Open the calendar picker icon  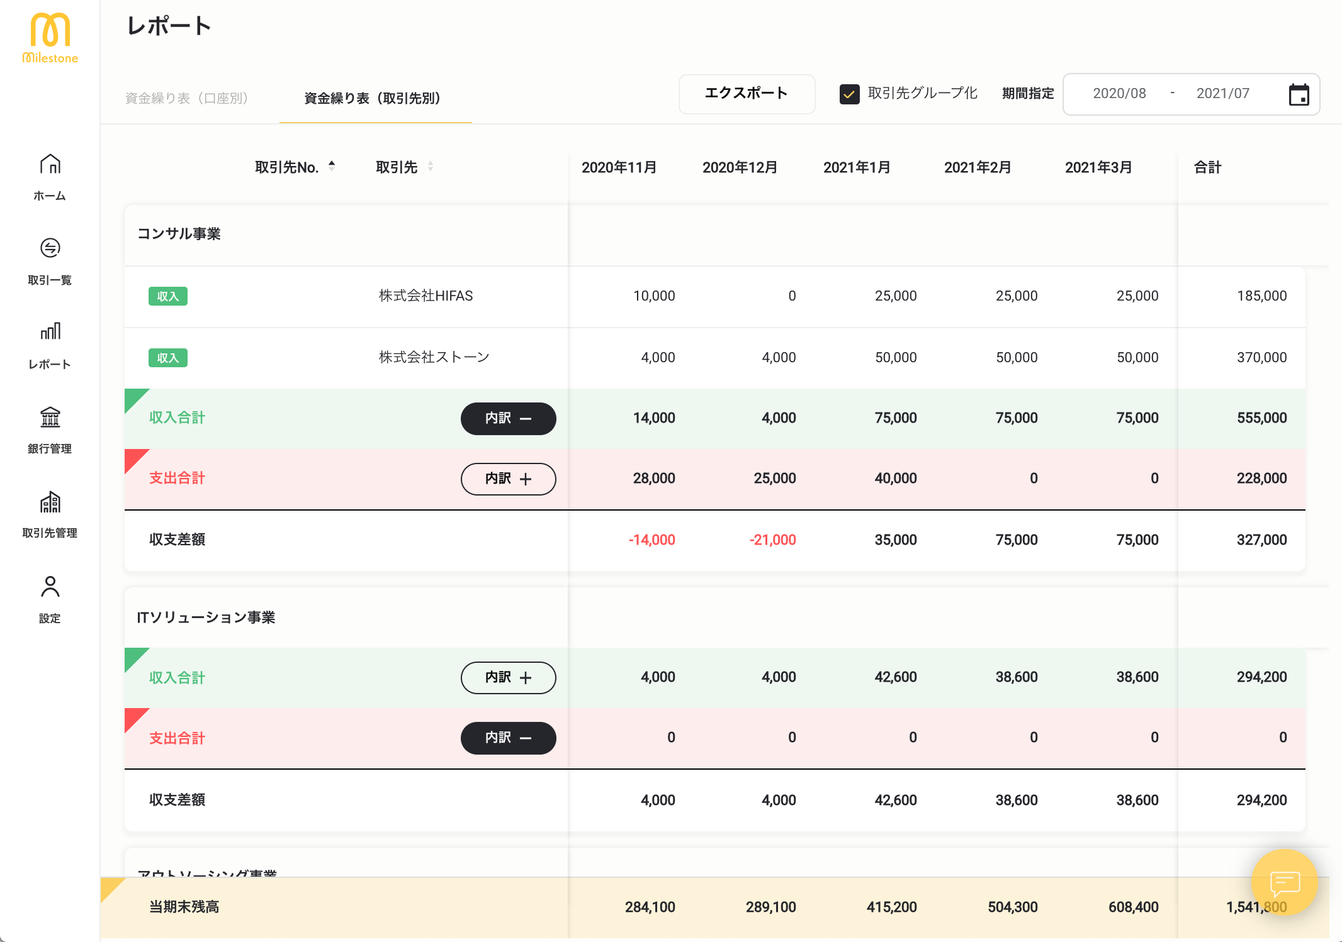tap(1299, 94)
